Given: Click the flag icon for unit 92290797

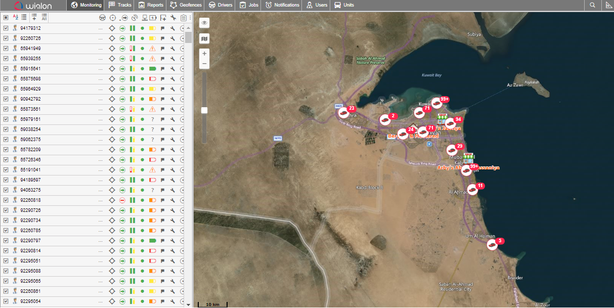Looking at the screenshot, I should click(163, 241).
